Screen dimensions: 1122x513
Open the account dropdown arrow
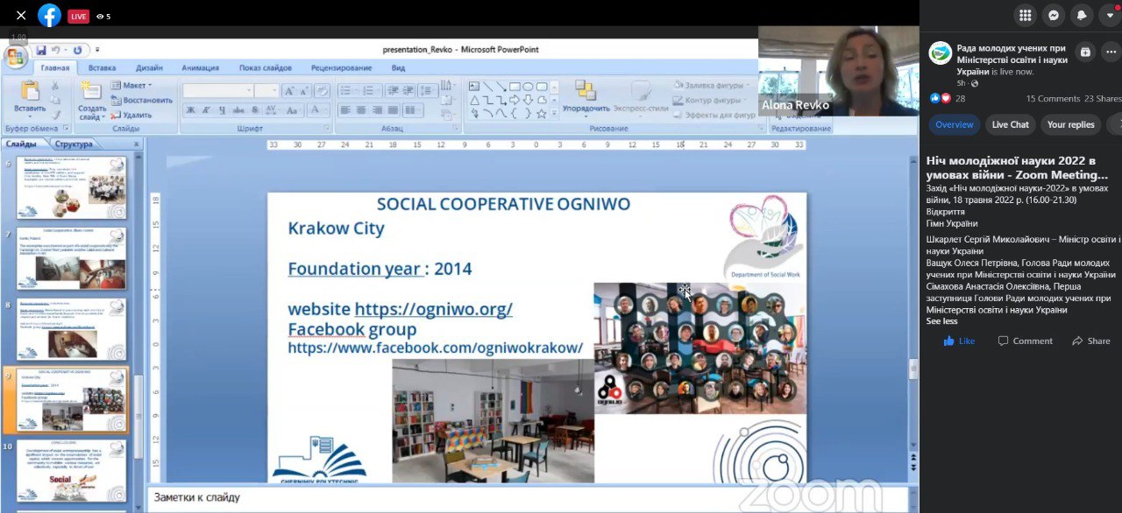[x=1111, y=15]
